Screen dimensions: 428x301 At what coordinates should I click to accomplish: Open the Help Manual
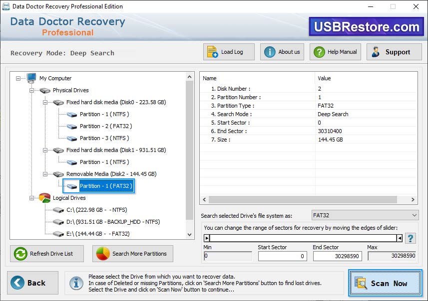[x=335, y=52]
